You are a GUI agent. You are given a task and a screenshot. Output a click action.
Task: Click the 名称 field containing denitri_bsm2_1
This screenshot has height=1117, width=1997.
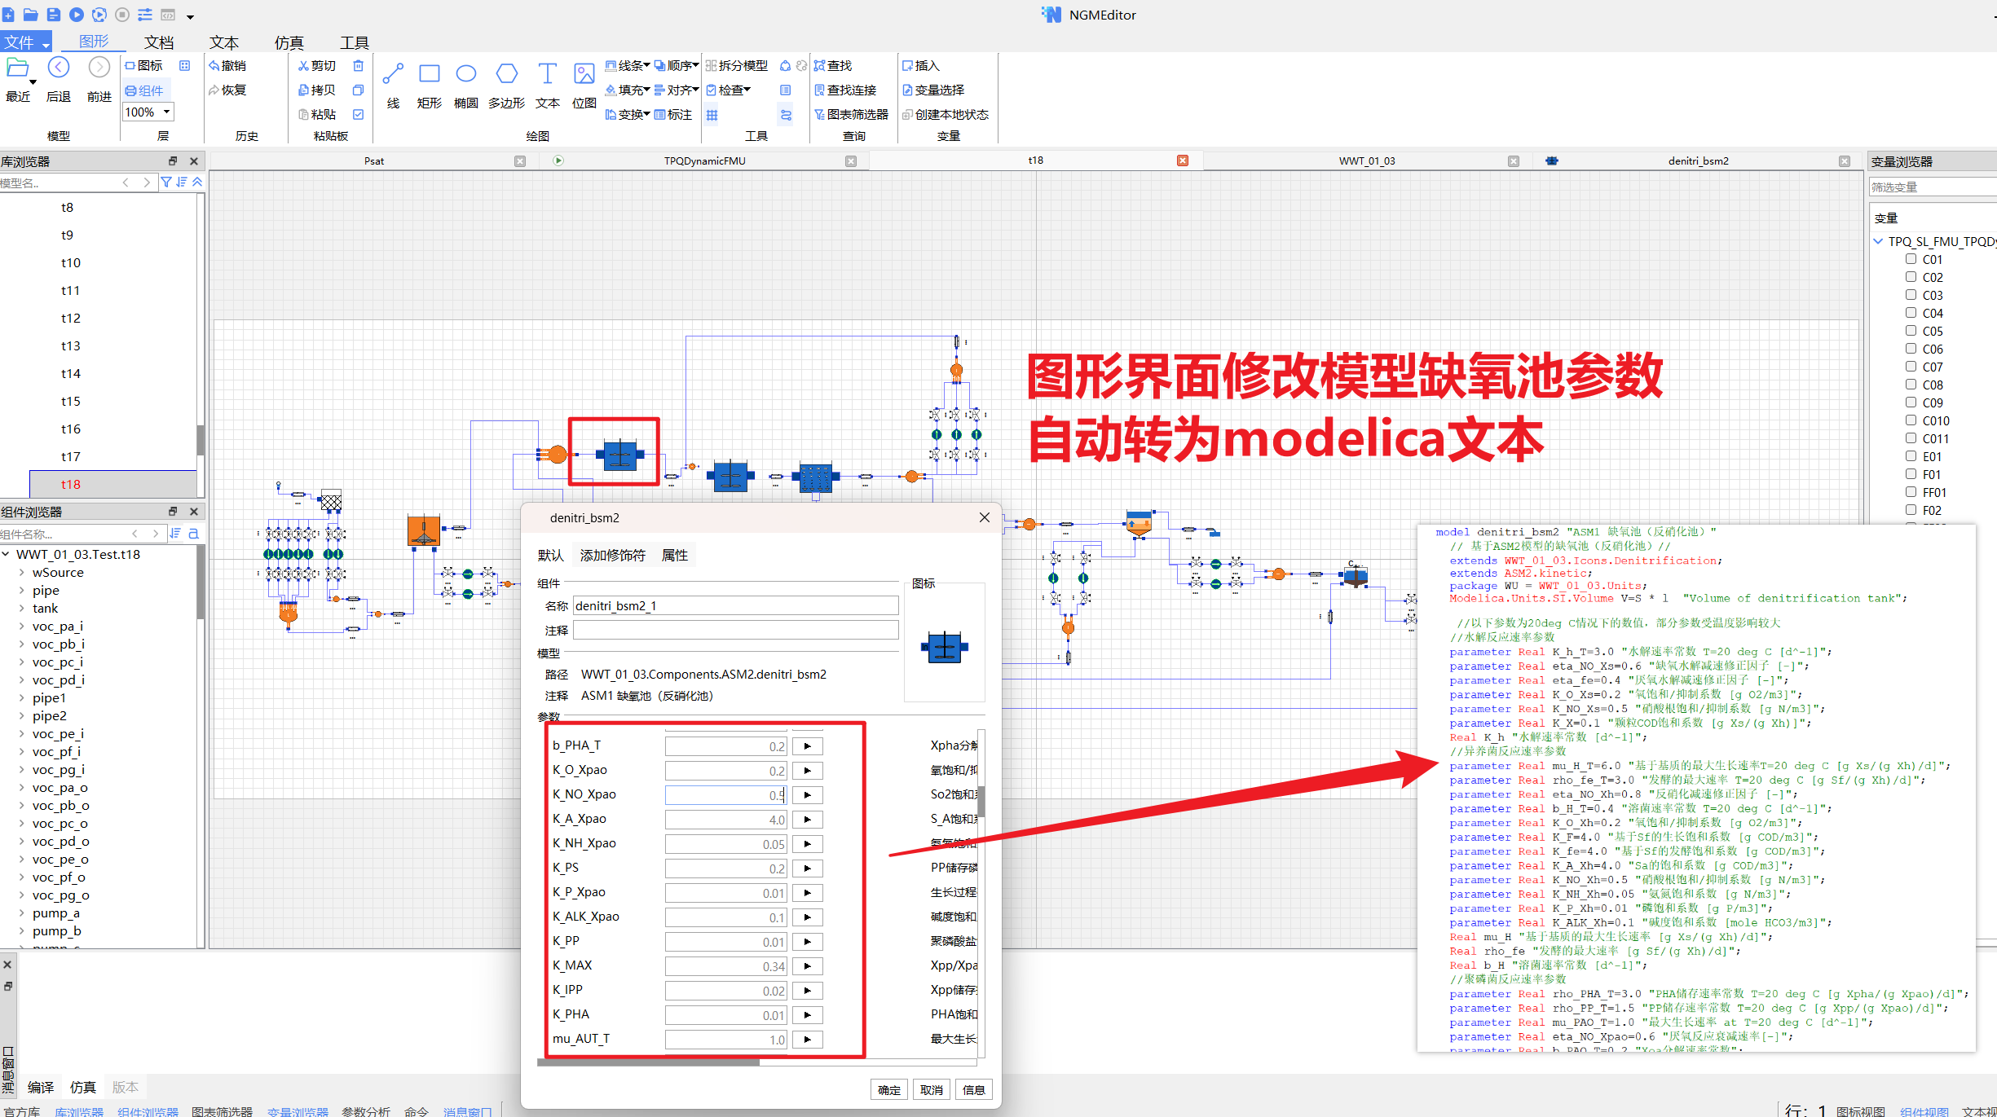coord(736,605)
